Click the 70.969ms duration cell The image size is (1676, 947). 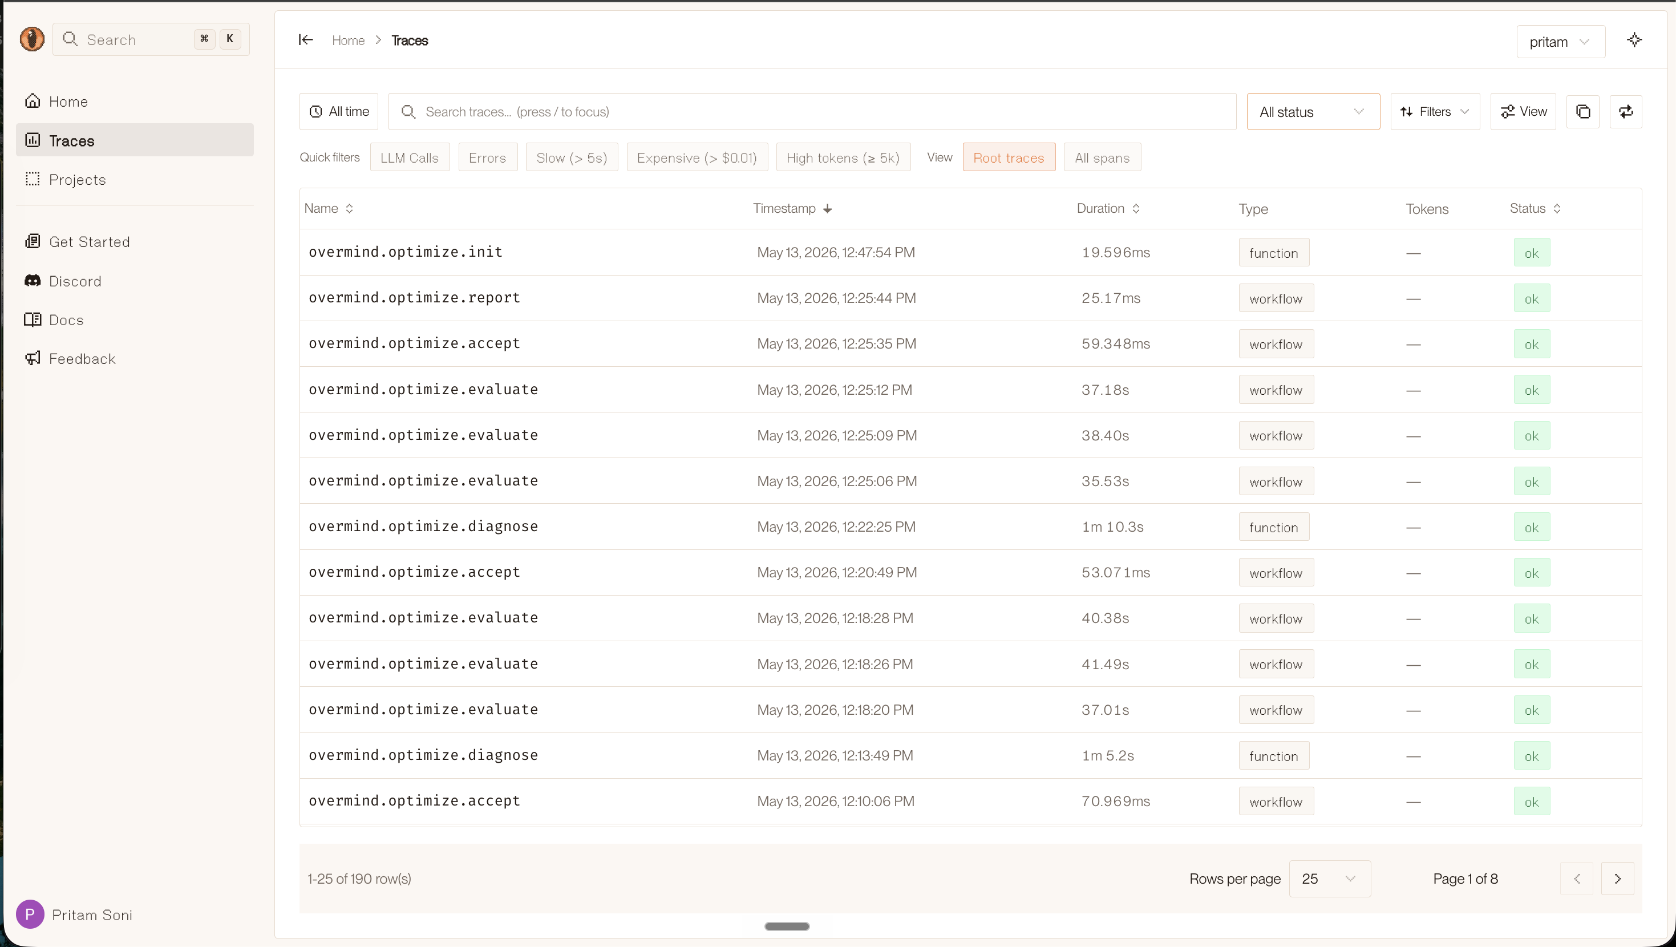tap(1116, 801)
